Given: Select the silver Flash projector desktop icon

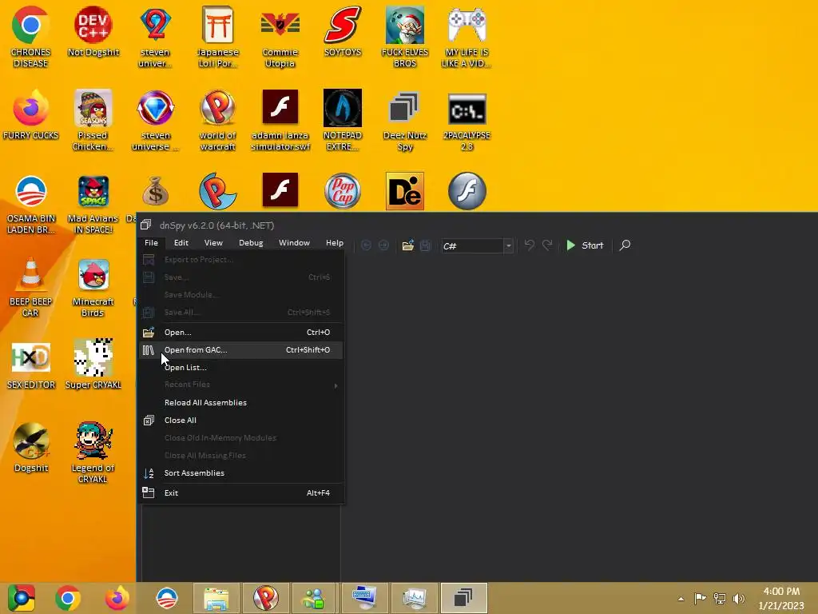Looking at the screenshot, I should (x=467, y=191).
